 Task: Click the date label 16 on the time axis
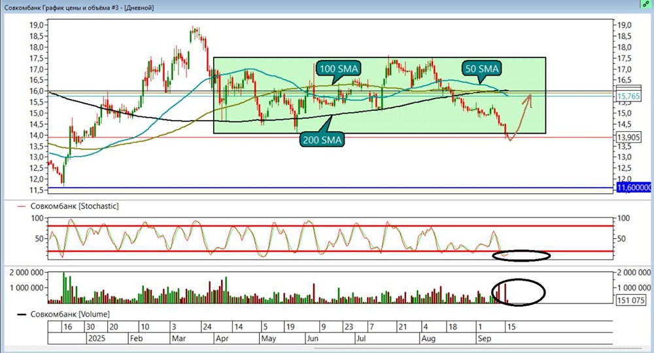67,327
